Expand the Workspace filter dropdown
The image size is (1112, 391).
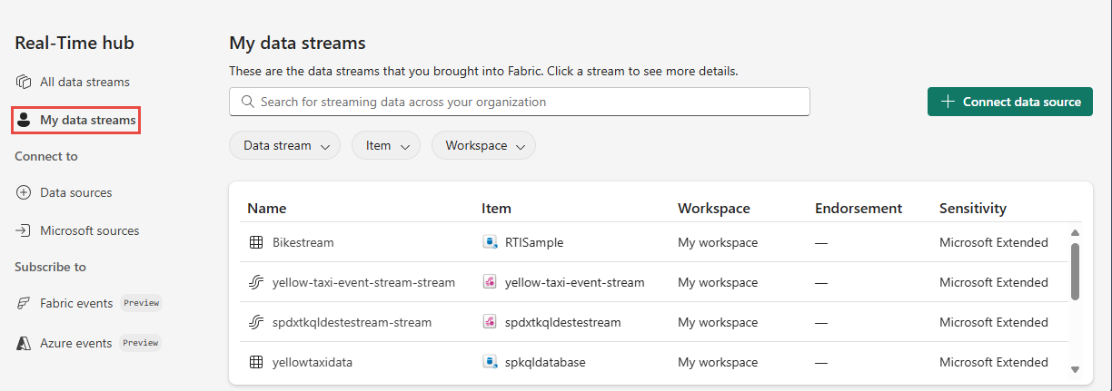point(483,145)
